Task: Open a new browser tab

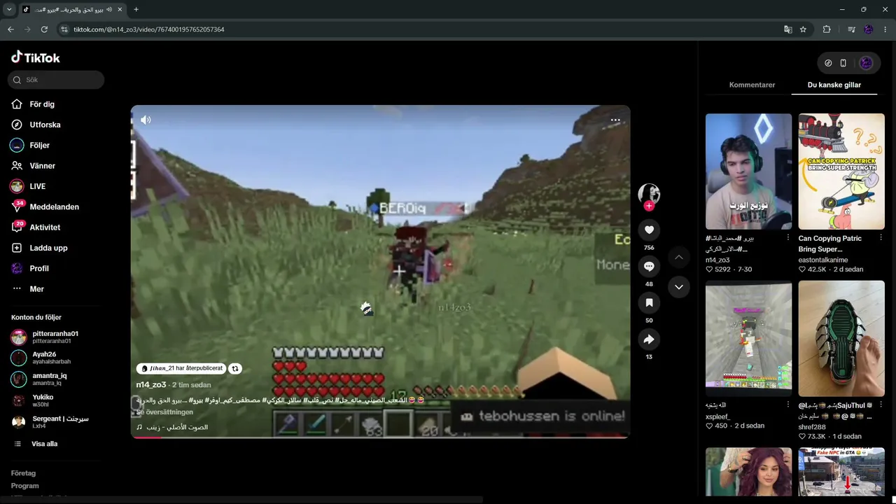Action: coord(136,10)
